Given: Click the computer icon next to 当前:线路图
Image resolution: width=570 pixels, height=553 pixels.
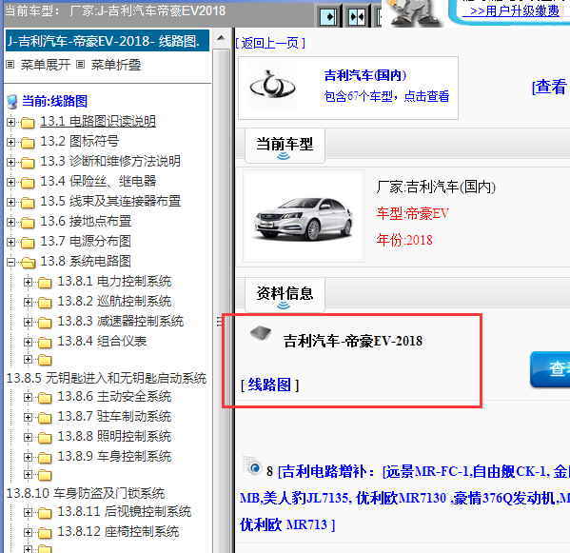Looking at the screenshot, I should tap(12, 102).
